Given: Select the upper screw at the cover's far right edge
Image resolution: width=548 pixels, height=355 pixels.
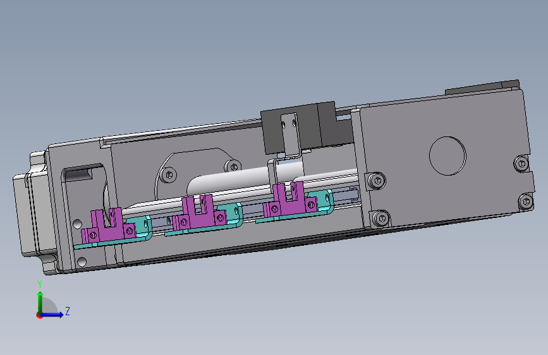Looking at the screenshot, I should (521, 163).
